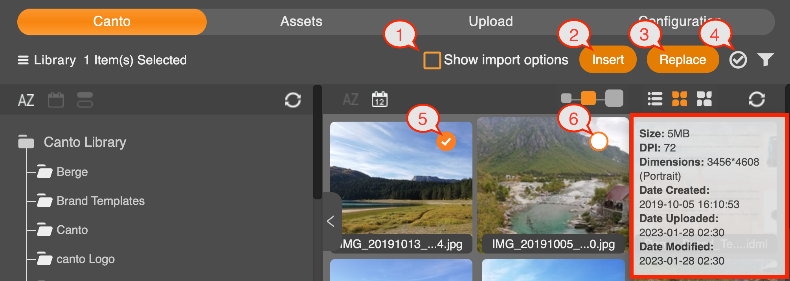This screenshot has width=790, height=281.
Task: Refresh the asset thumbnails panel
Action: [x=757, y=99]
